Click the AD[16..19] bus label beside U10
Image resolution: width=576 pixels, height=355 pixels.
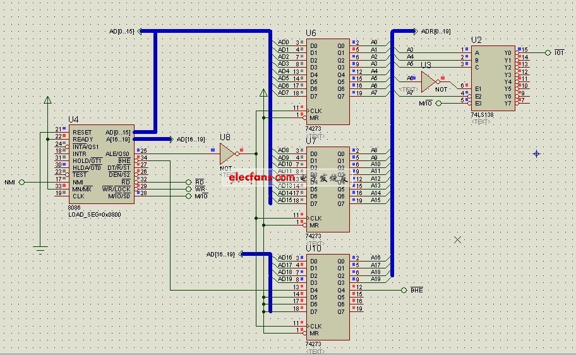click(x=220, y=254)
